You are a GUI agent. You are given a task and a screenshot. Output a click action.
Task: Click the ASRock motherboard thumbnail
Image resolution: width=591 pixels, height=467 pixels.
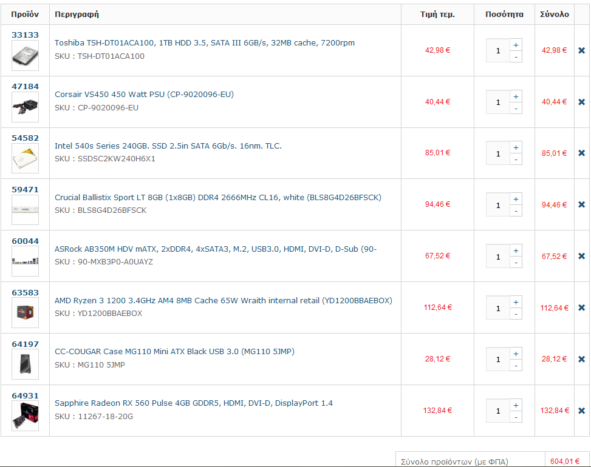pyautogui.click(x=26, y=261)
